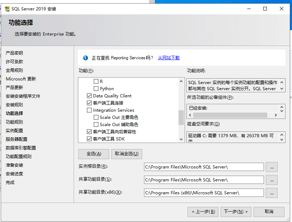Click the 实例根目录 path field
The image size is (292, 222).
pos(204,167)
